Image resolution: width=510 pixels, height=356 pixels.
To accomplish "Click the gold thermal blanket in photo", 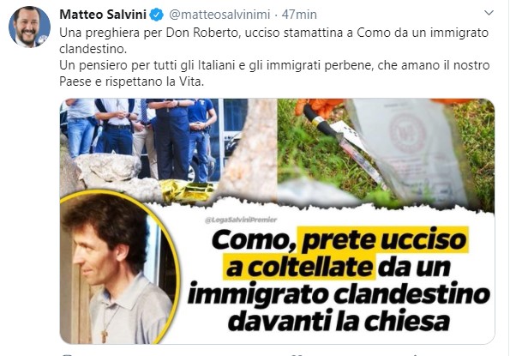I will coord(187,191).
